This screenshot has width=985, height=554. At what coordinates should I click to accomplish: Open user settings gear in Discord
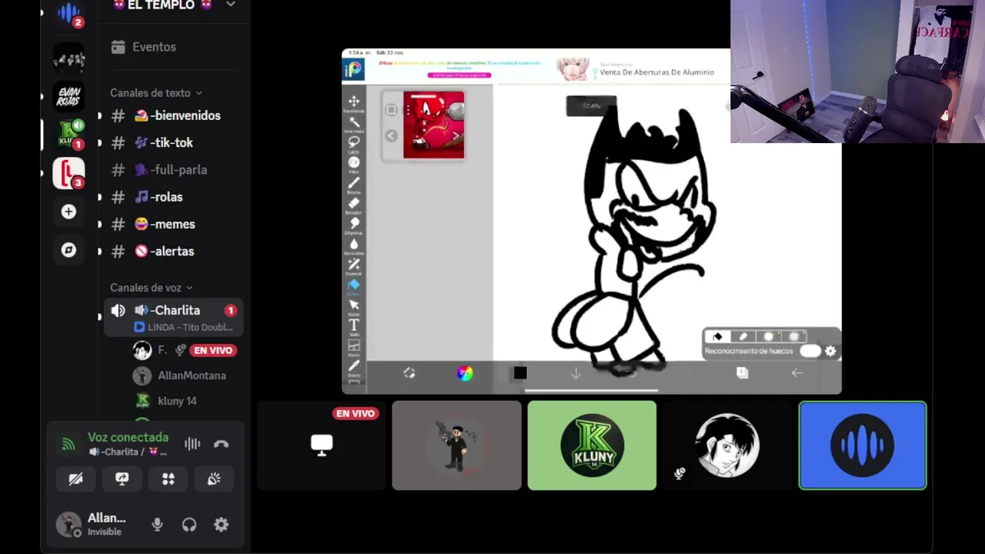(x=221, y=525)
